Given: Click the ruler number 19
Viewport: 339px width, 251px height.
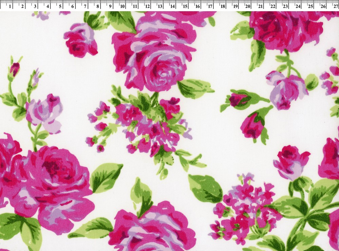Looking at the screenshot, I should tap(235, 6).
